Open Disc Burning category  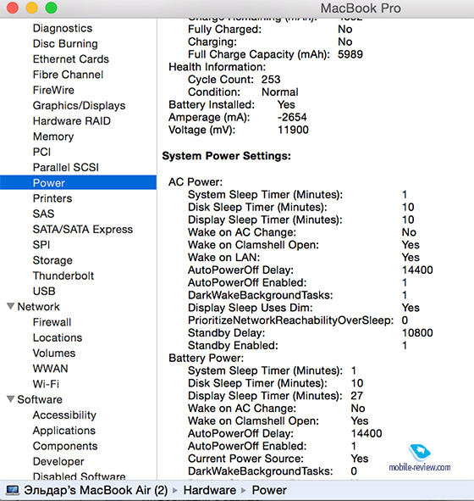pyautogui.click(x=65, y=44)
